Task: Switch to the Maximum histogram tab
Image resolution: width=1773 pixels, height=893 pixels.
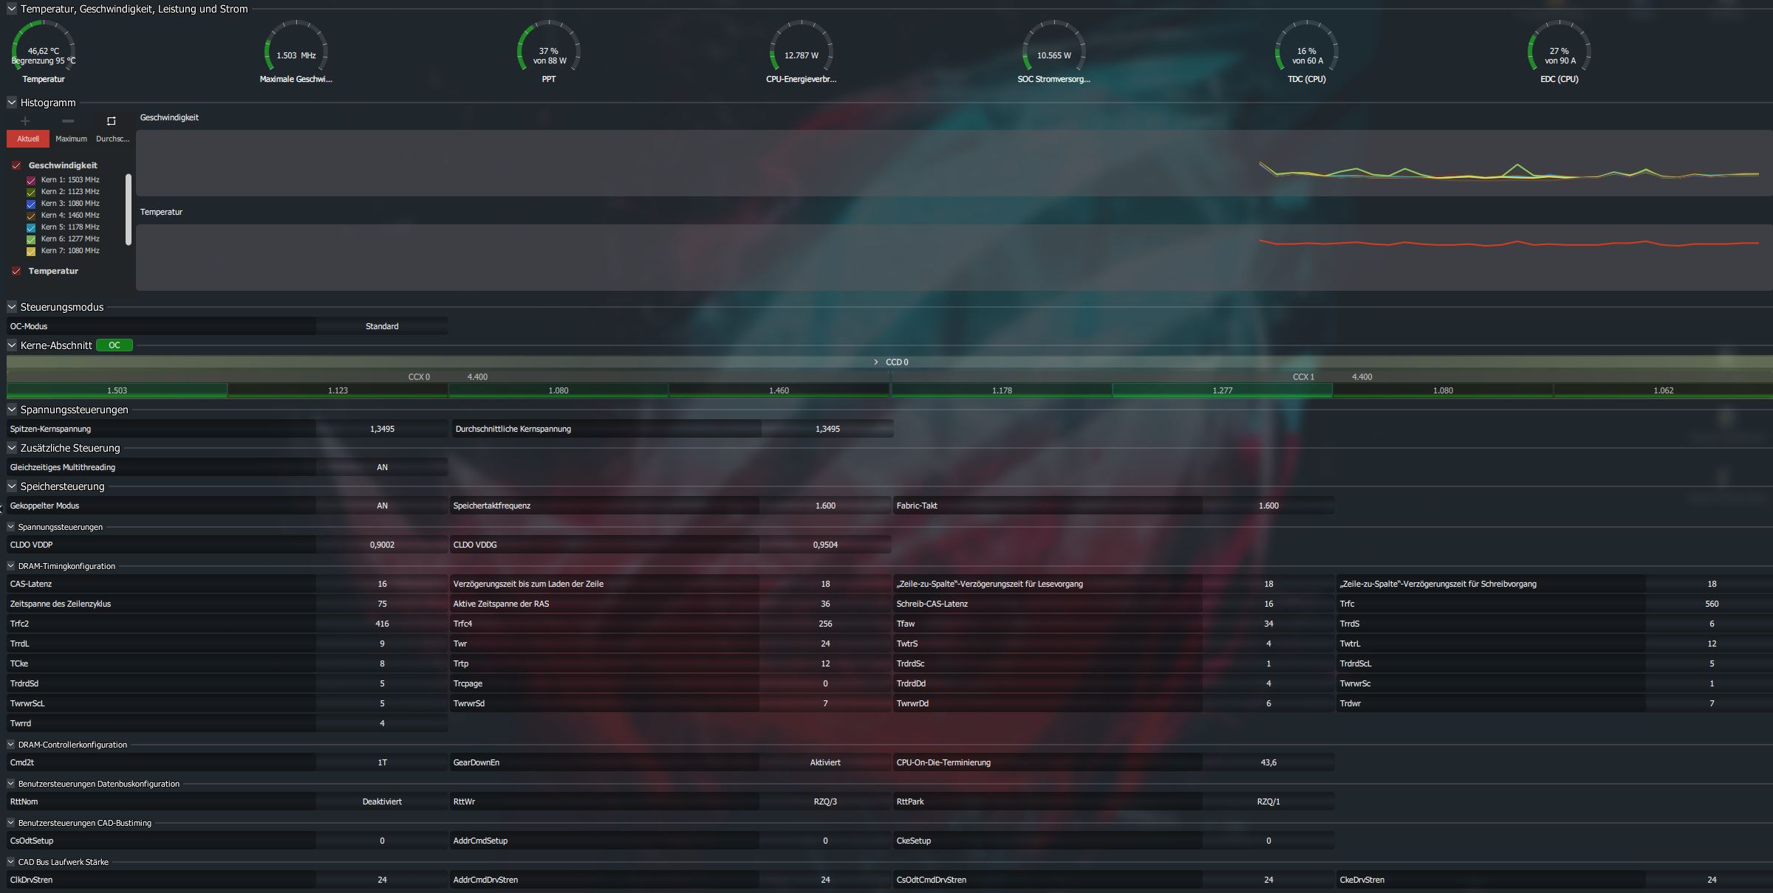Action: pyautogui.click(x=71, y=139)
